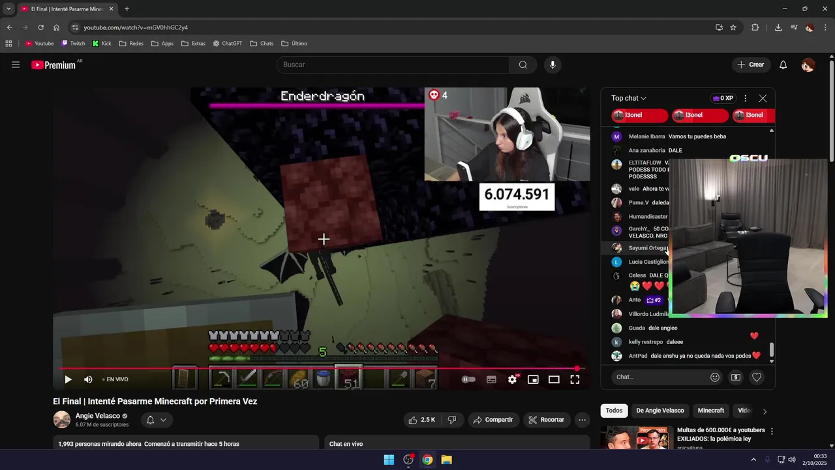Screen dimensions: 835x470
Task: Open the Twitch bookmark
Action: click(73, 44)
